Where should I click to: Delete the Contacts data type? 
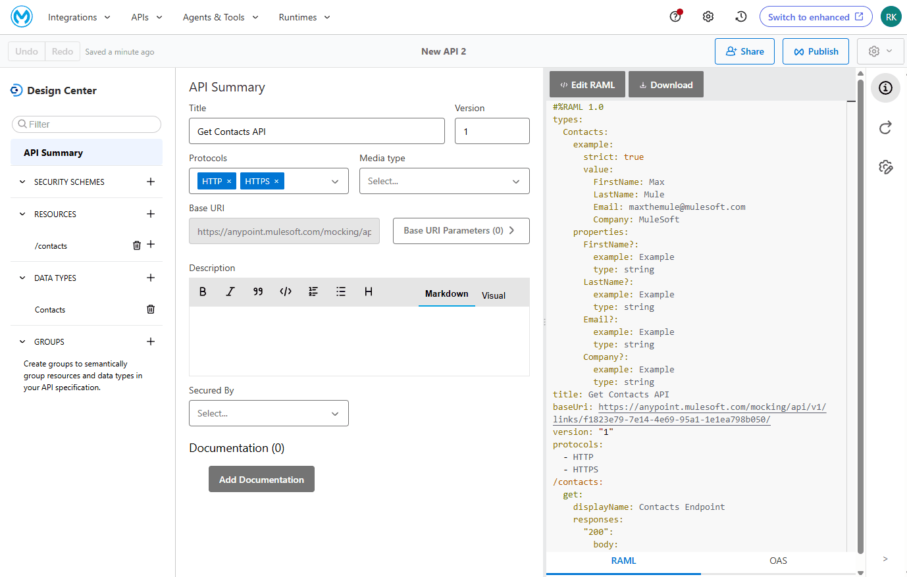point(151,309)
